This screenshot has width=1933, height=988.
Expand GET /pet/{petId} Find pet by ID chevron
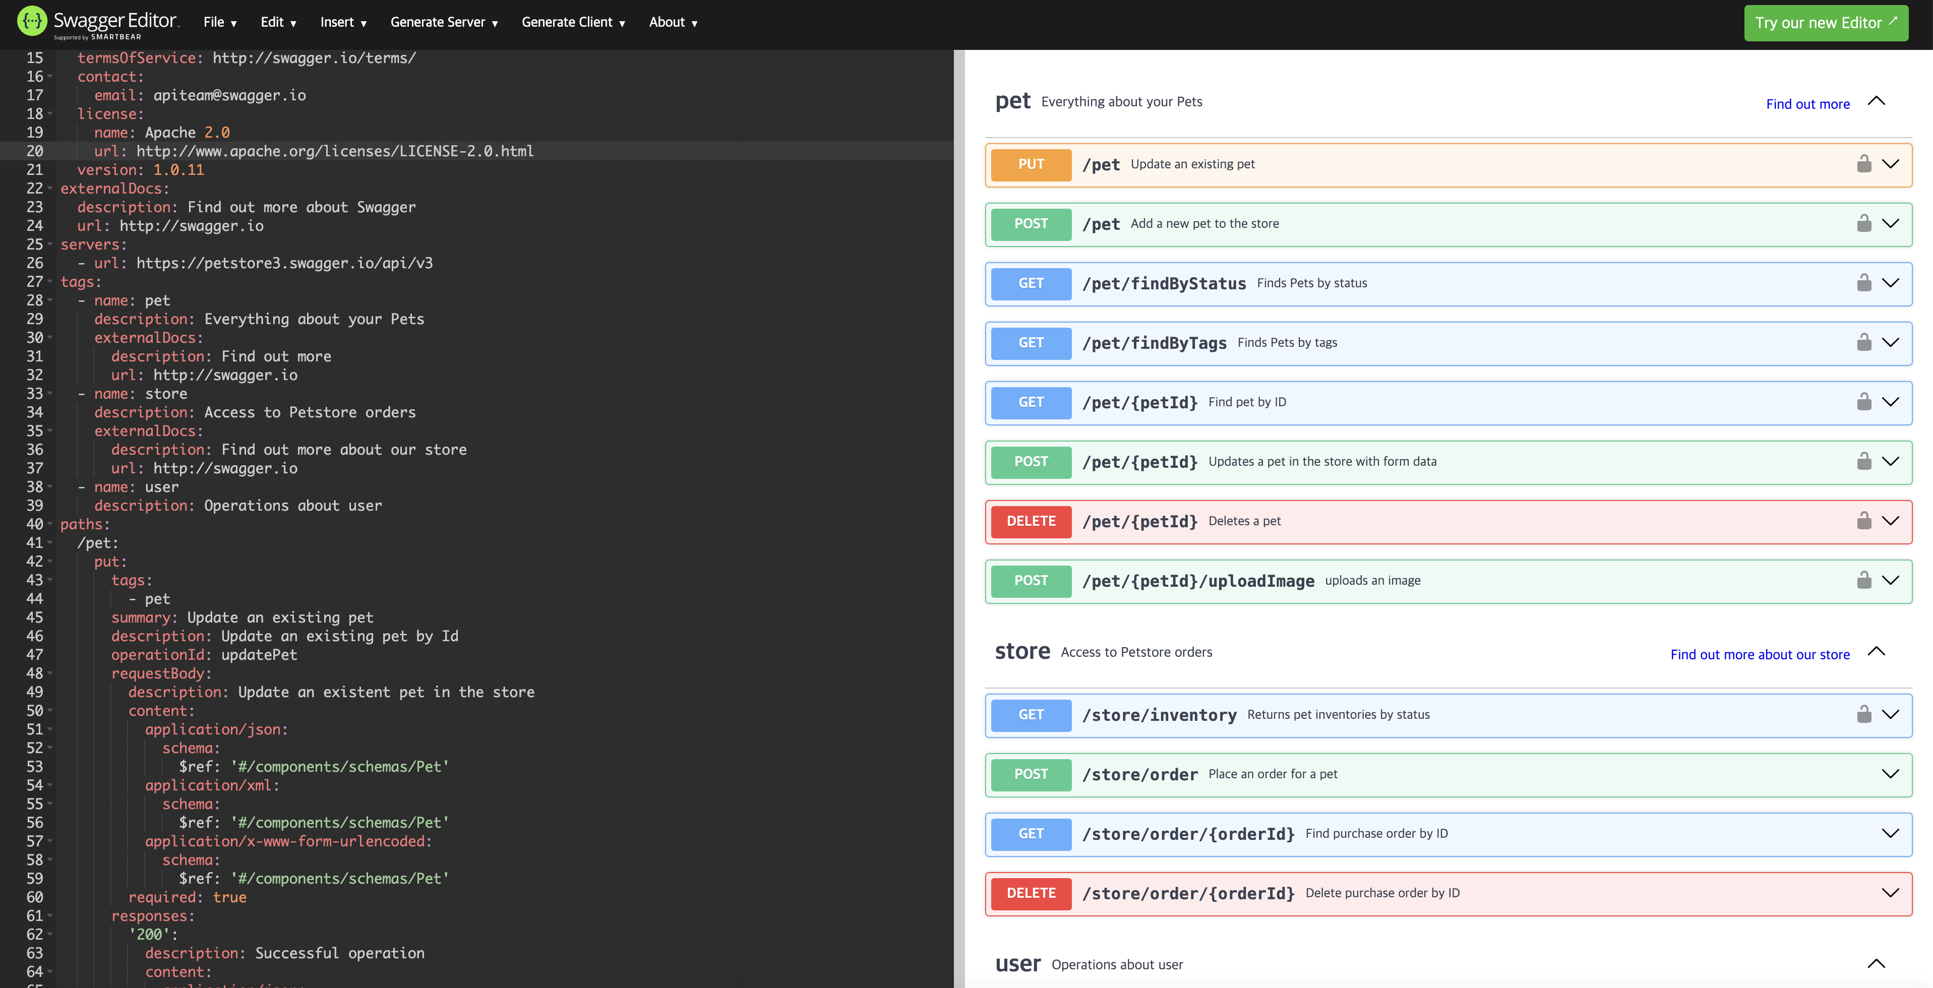click(1890, 401)
